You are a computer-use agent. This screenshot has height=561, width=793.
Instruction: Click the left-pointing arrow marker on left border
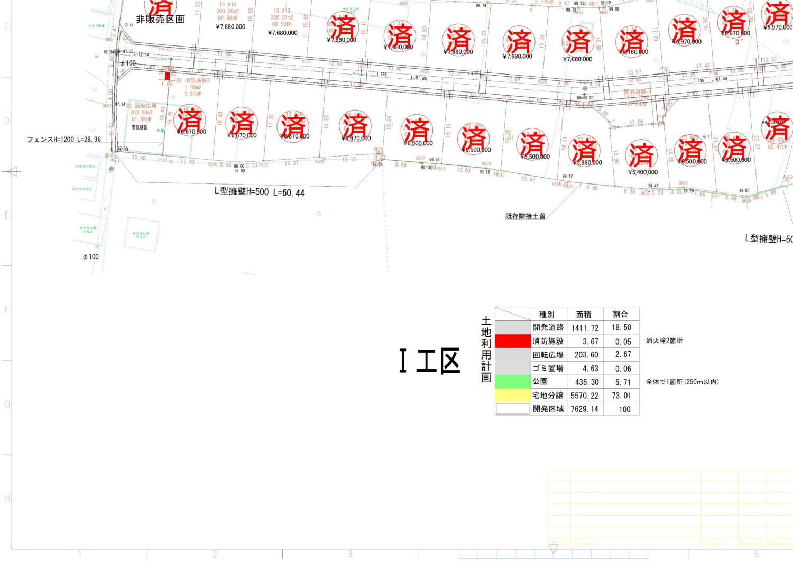pyautogui.click(x=13, y=171)
